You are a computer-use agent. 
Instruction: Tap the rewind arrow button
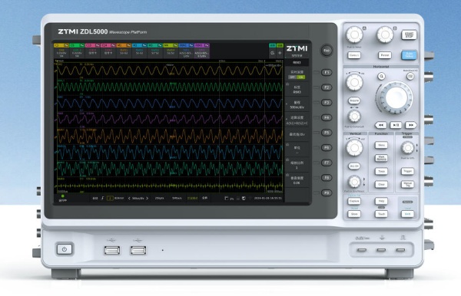tap(380, 125)
